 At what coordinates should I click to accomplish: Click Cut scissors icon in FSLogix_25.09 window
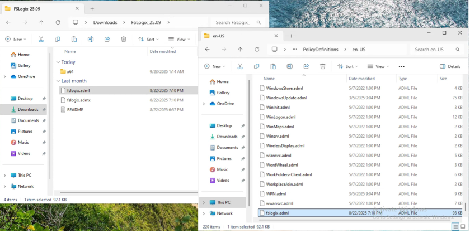[x=41, y=39]
